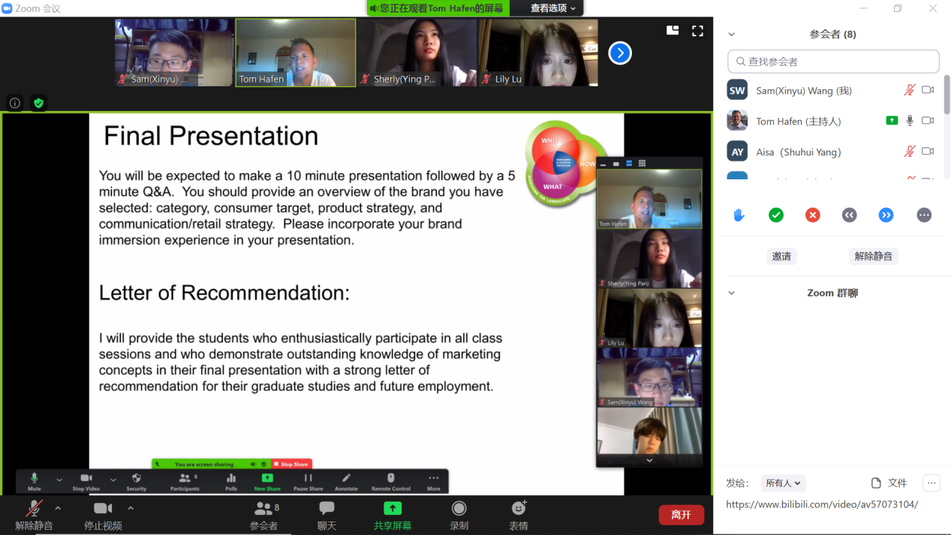Viewport: 951px width, 535px height.
Task: Click the red 离开 leave button
Action: 681,515
